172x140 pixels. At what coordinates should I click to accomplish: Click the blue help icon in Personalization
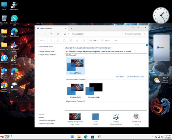pyautogui.click(x=147, y=45)
